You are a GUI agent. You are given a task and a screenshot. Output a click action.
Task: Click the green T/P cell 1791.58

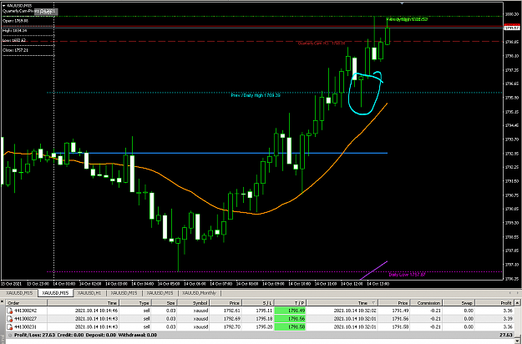coord(291,327)
